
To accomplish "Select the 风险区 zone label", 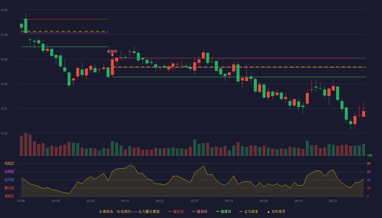I will click(9, 163).
